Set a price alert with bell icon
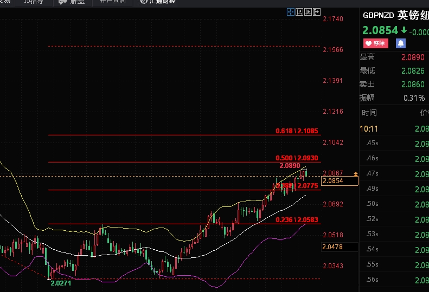429x292 pixels. tap(401, 43)
